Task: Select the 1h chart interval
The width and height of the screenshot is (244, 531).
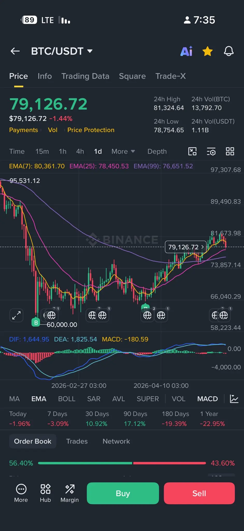Action: tap(63, 151)
